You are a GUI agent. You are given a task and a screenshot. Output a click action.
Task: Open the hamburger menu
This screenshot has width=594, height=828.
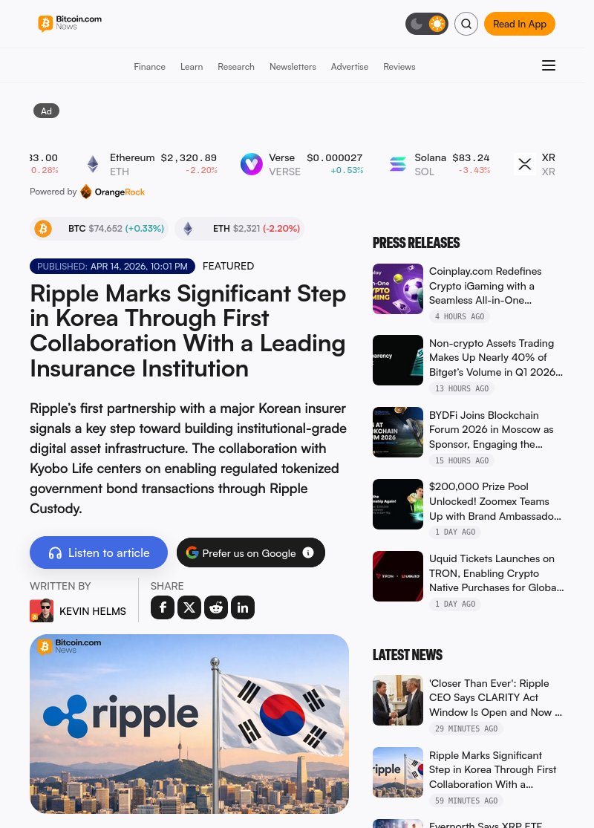point(549,65)
